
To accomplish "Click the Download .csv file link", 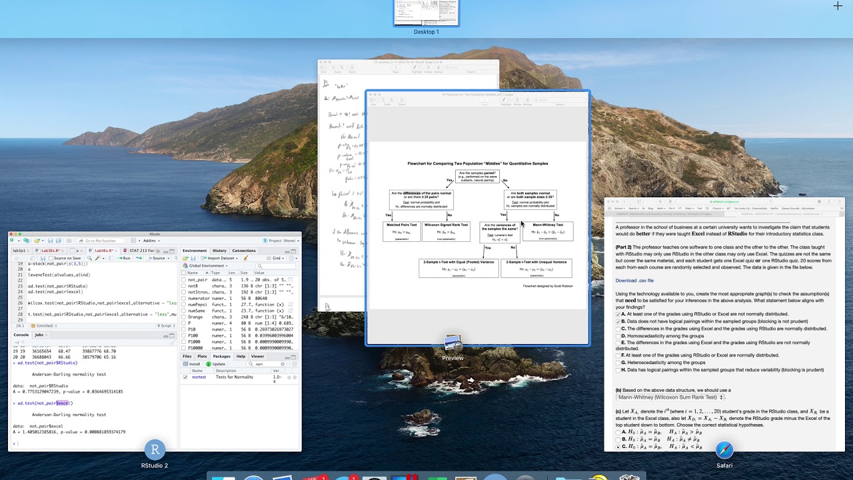I will [634, 281].
